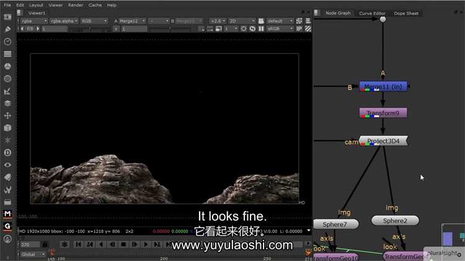Toggle the 3D view lock icon
The width and height of the screenshot is (465, 261).
[x=261, y=21]
